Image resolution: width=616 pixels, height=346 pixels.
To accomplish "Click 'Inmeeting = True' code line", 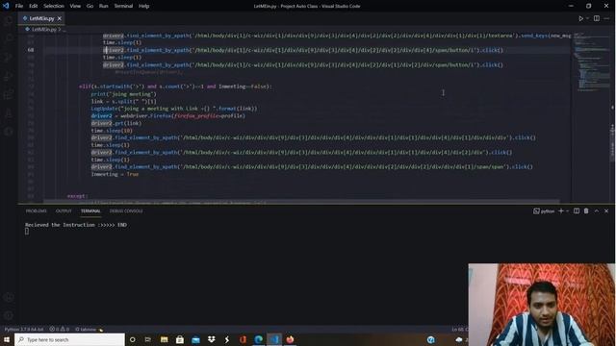I will (115, 174).
